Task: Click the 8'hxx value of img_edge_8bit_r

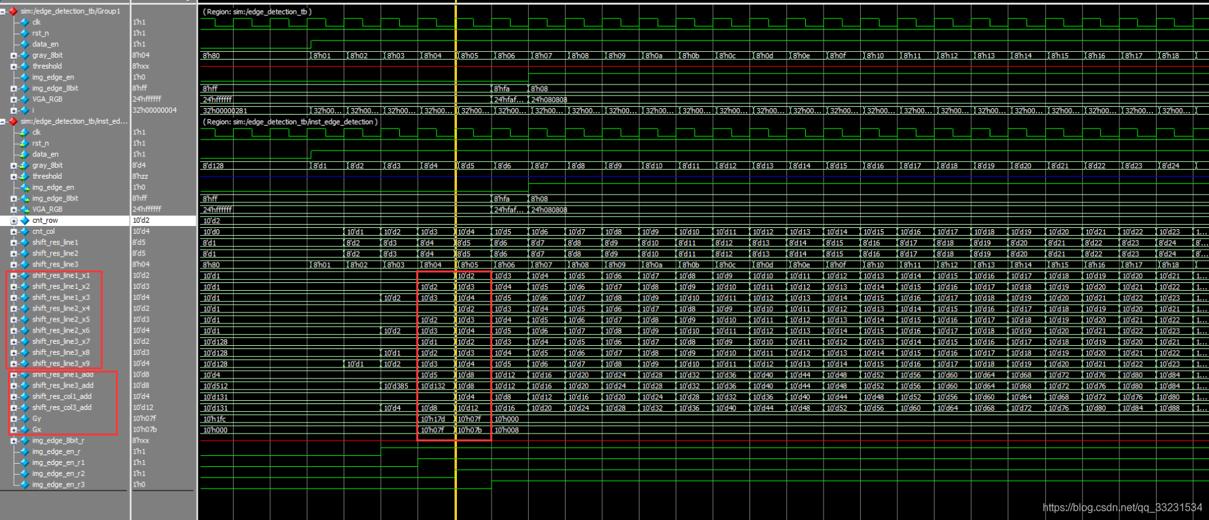Action: (141, 441)
